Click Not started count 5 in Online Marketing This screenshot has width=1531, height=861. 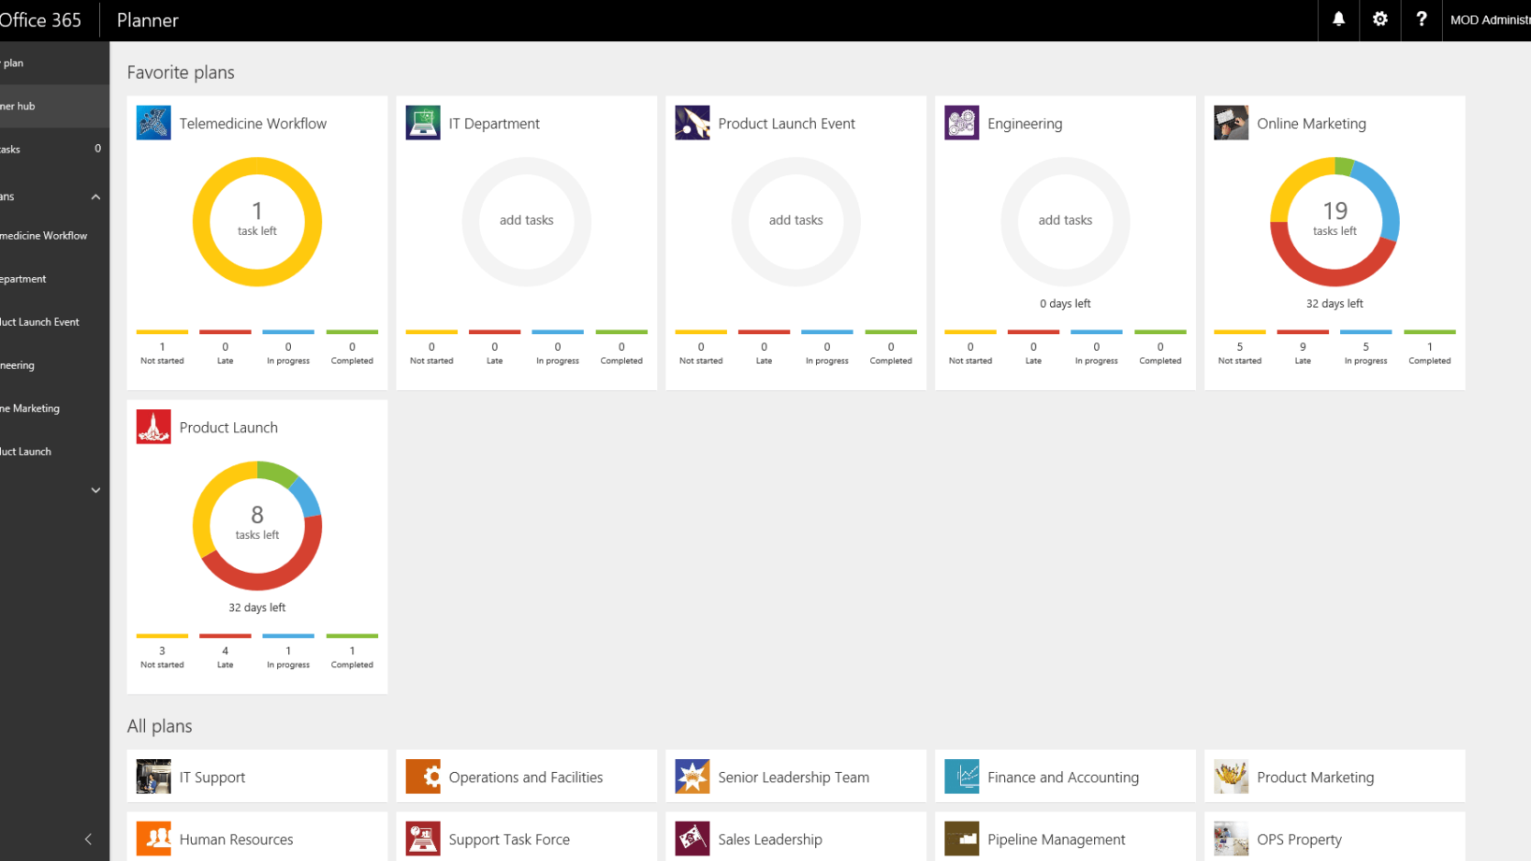1240,347
